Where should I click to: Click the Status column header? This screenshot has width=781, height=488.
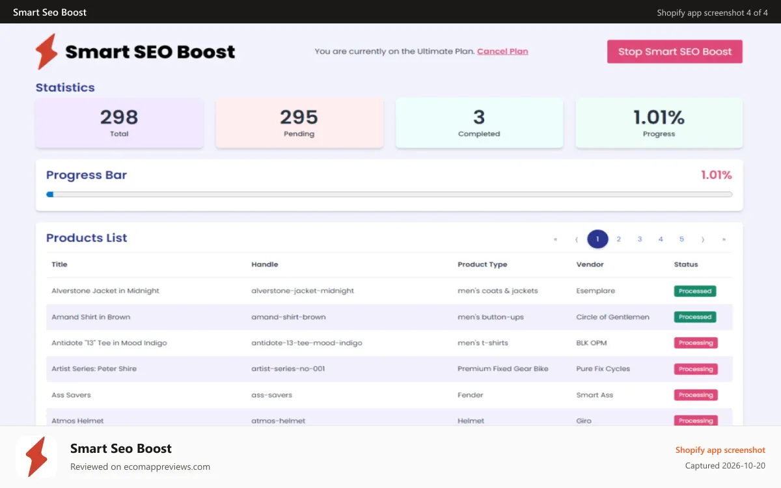point(686,264)
